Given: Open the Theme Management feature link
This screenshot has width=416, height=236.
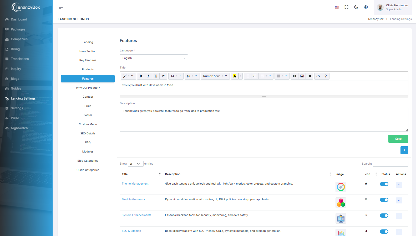Looking at the screenshot, I should click(x=135, y=184).
